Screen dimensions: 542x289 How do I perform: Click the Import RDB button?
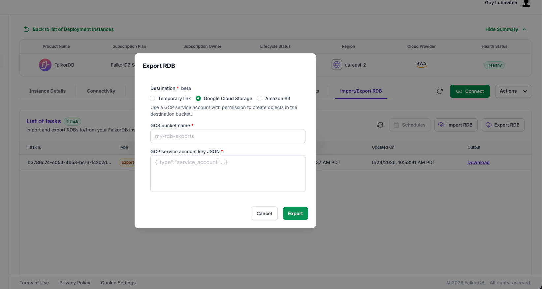pyautogui.click(x=456, y=125)
